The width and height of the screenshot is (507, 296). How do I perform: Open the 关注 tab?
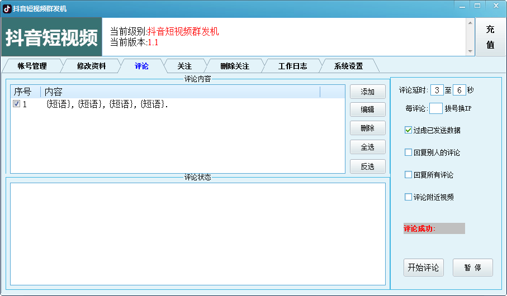pyautogui.click(x=184, y=66)
